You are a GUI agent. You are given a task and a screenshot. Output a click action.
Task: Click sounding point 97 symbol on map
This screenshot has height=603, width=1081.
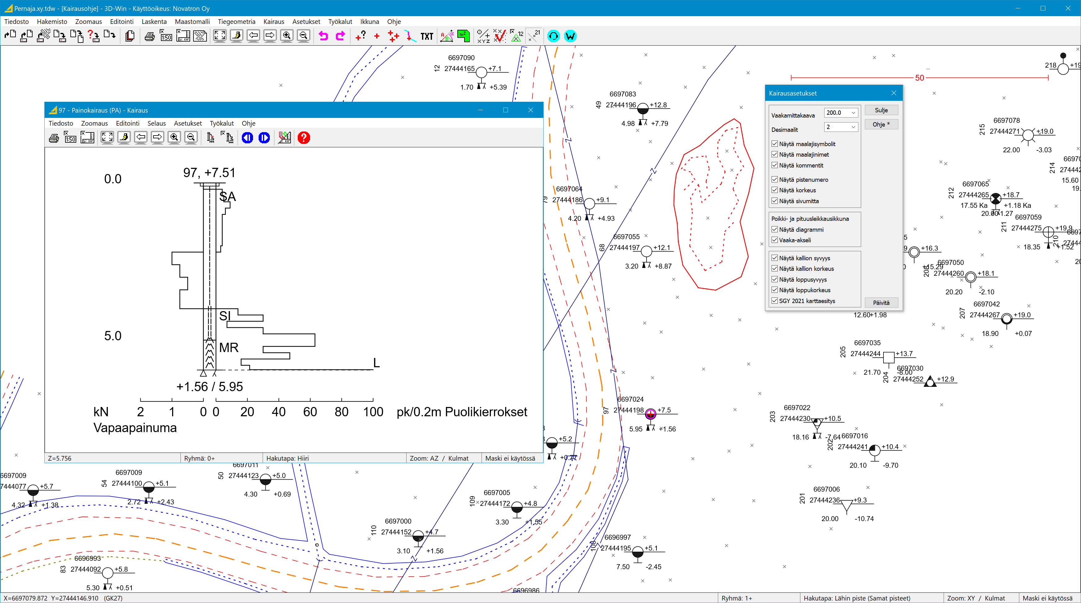[650, 414]
